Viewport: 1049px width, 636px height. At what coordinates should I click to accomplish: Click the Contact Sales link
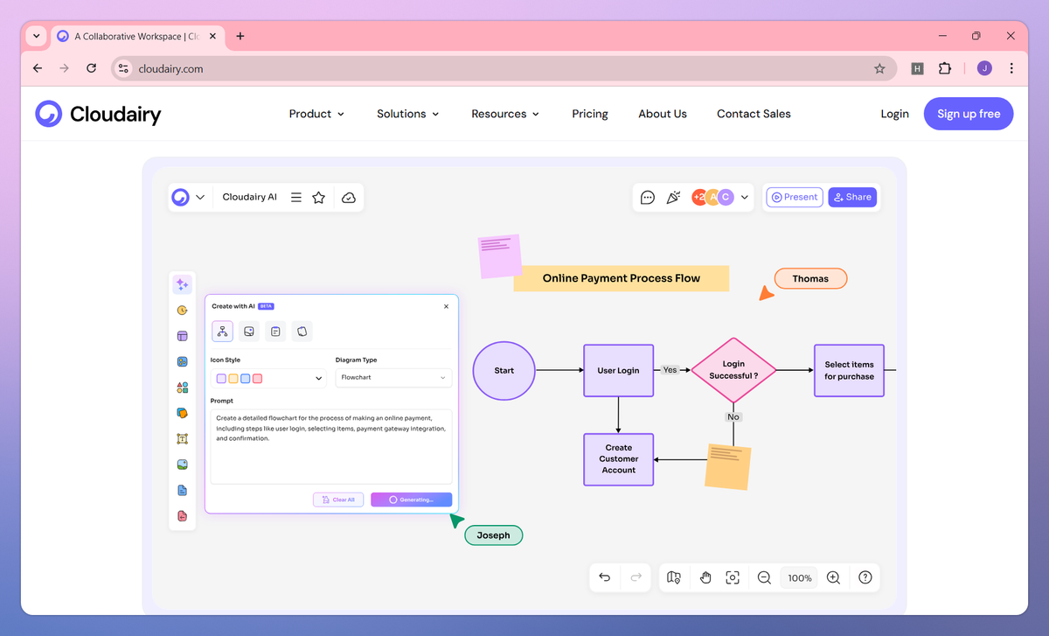(754, 114)
